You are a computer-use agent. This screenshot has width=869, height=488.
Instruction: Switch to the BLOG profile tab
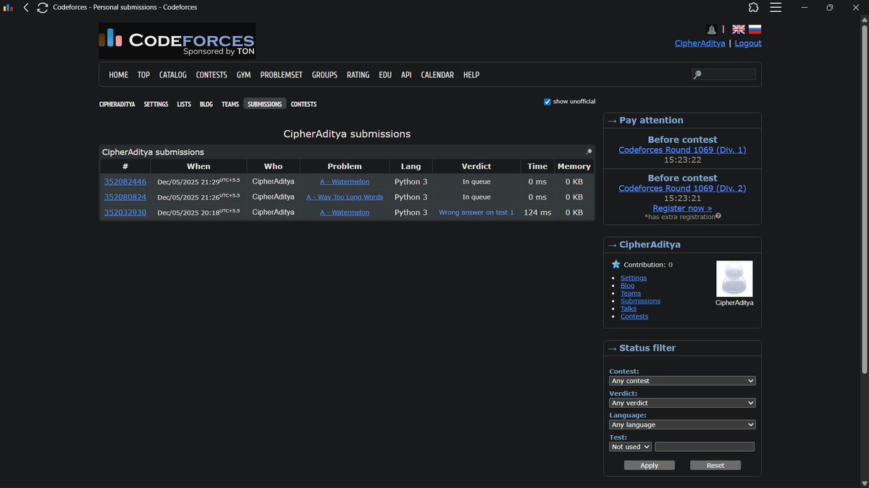(x=206, y=104)
